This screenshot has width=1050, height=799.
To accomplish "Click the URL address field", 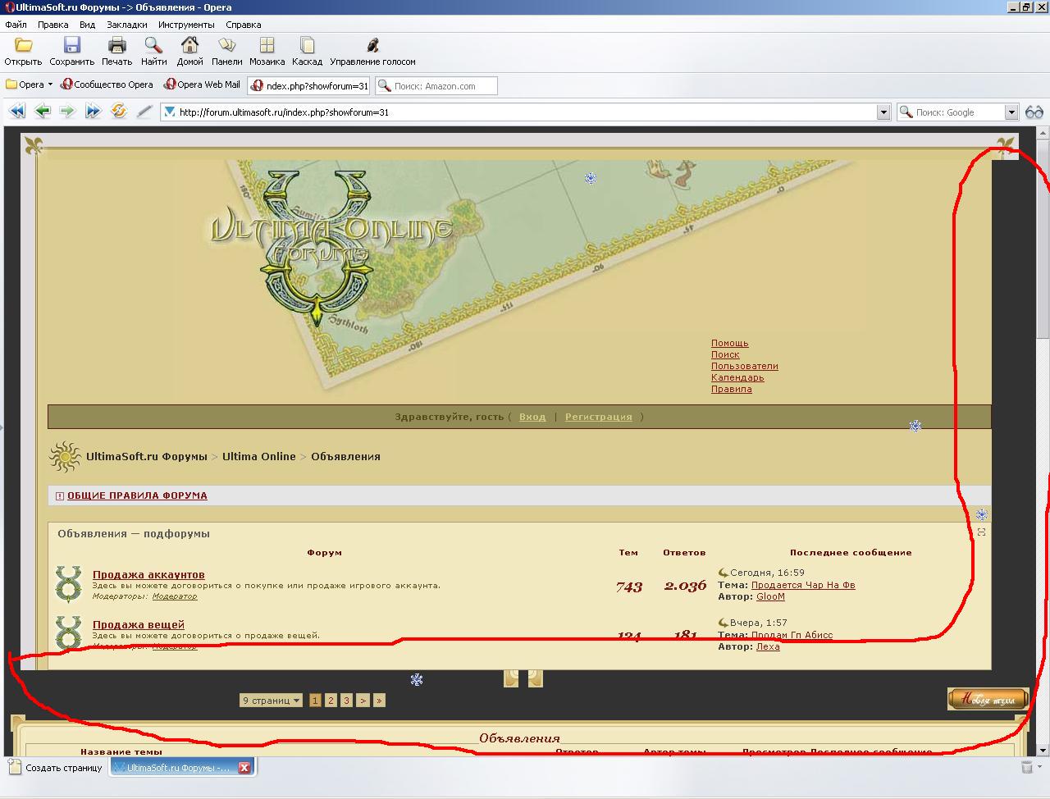I will coord(525,112).
